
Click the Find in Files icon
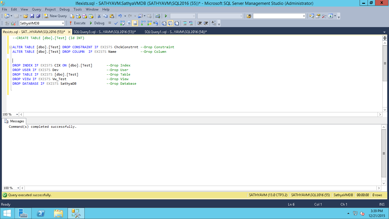[x=249, y=16]
